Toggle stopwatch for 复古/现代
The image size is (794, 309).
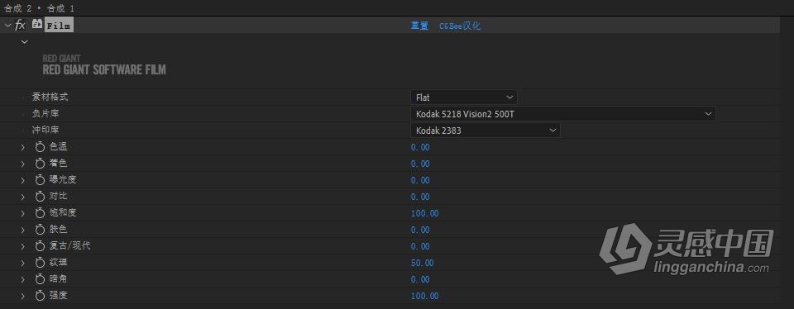pos(40,246)
